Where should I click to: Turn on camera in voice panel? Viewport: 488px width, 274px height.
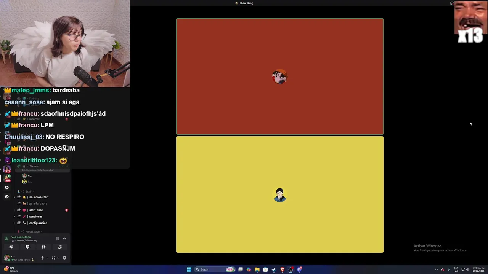click(11, 247)
